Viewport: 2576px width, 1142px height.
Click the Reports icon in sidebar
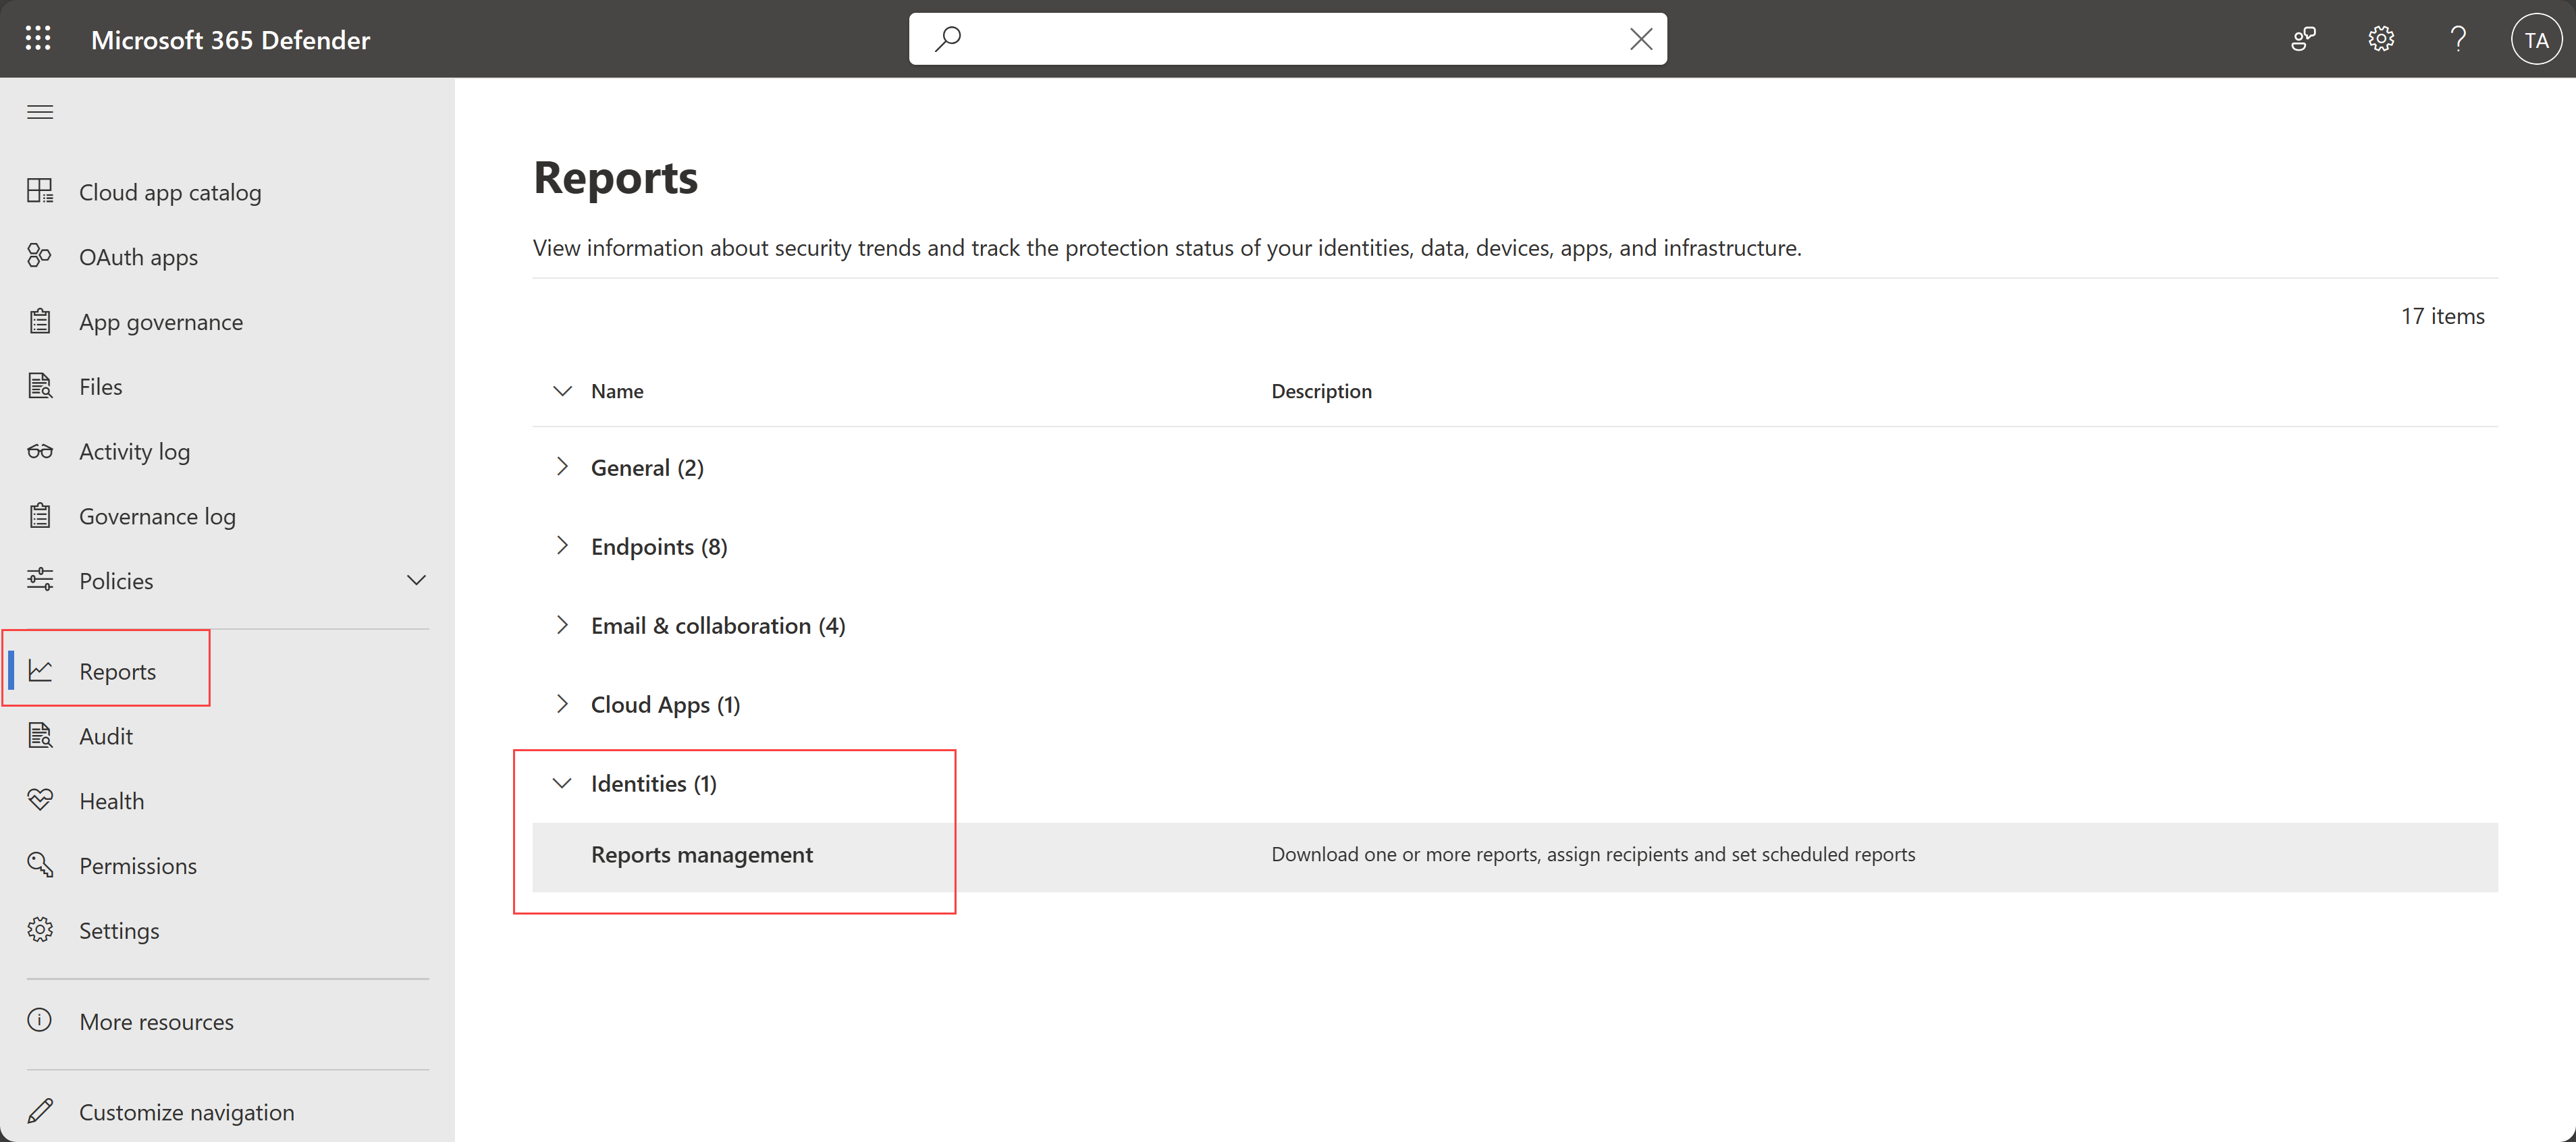click(x=41, y=669)
